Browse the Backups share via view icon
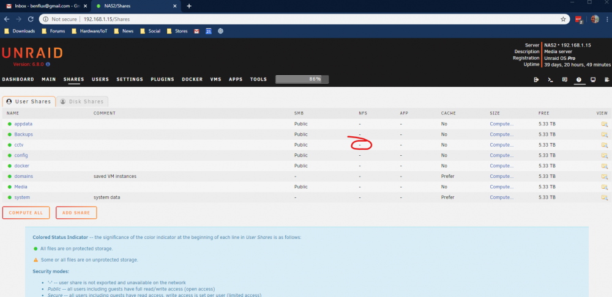The image size is (612, 297). tap(604, 134)
